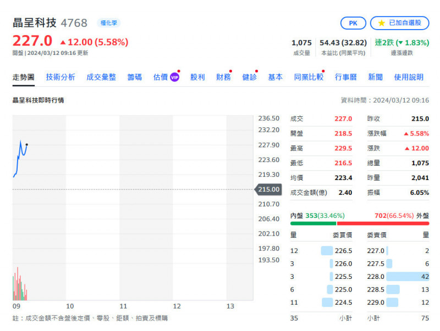The width and height of the screenshot is (440, 331).
Task: Click the large 227.0 current price
Action: (x=32, y=41)
